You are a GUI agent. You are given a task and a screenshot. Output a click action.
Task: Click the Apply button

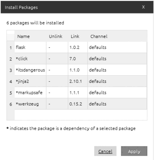(x=134, y=151)
